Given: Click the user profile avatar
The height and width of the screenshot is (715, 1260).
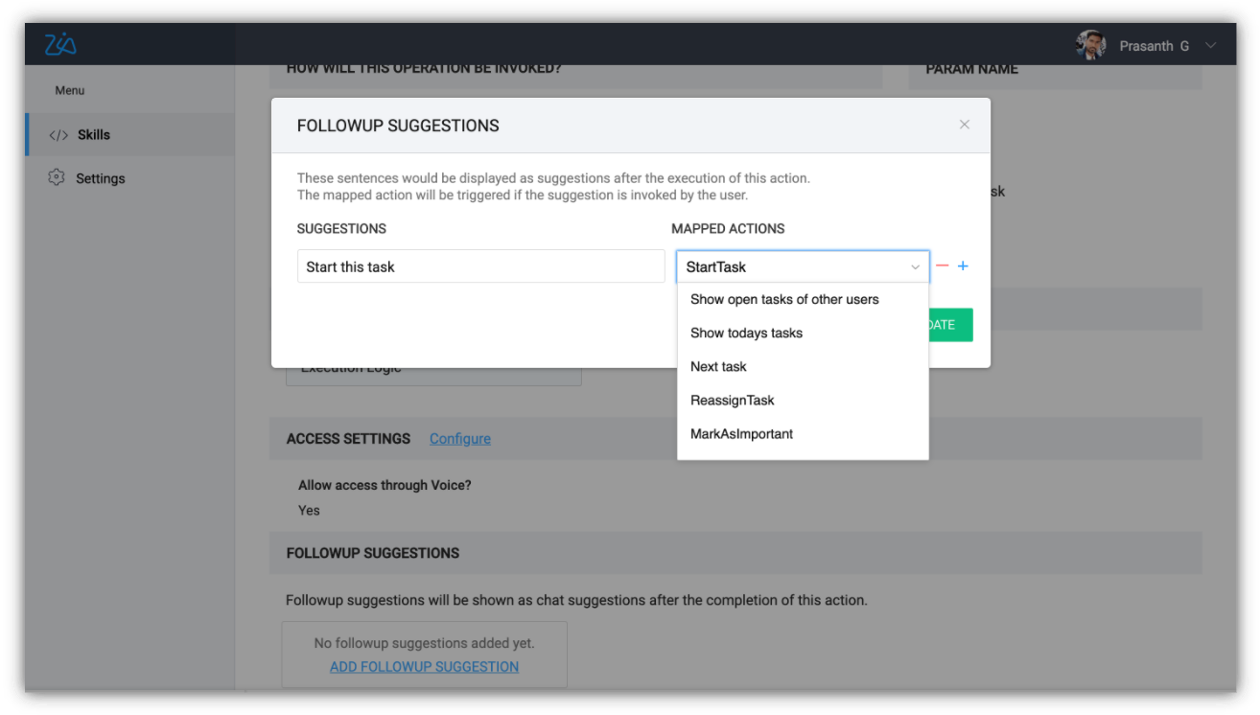Looking at the screenshot, I should (x=1090, y=45).
